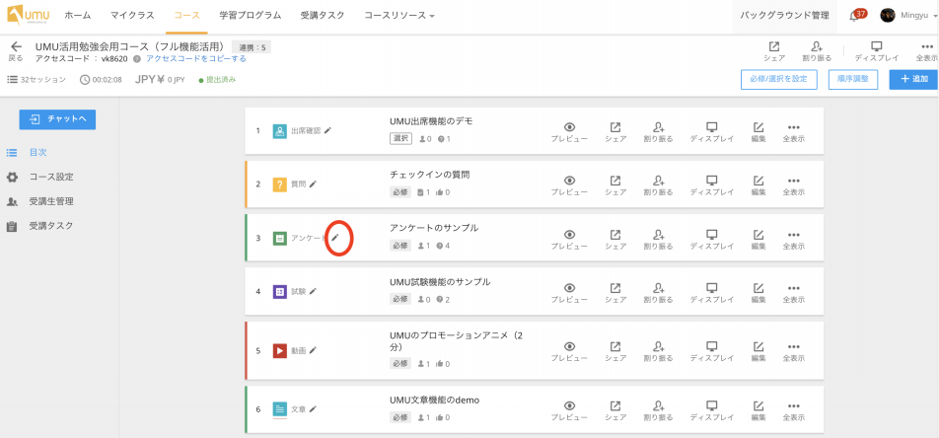Click the header ディスプレイ display icon

pos(877,51)
